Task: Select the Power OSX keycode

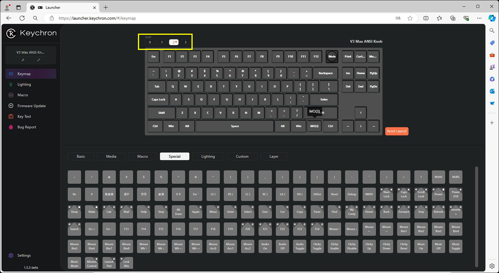Action: point(456,194)
